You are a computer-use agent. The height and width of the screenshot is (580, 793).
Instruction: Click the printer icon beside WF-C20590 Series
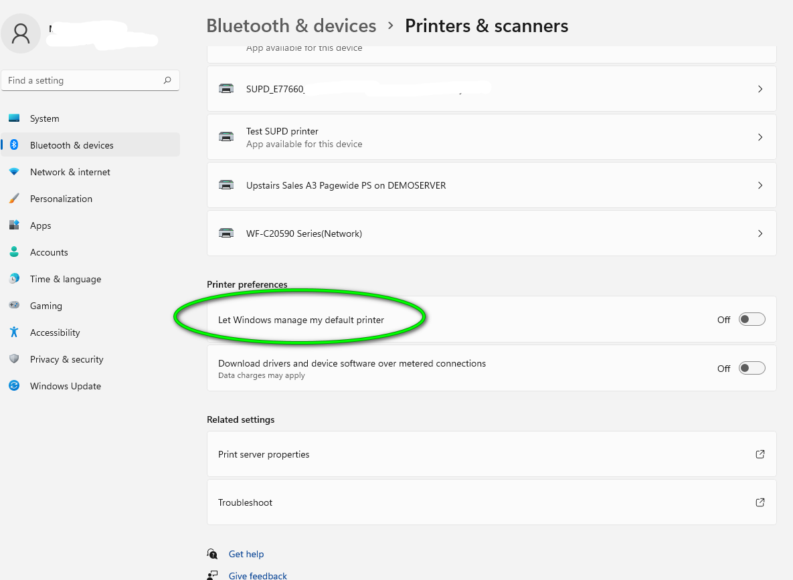[226, 233]
